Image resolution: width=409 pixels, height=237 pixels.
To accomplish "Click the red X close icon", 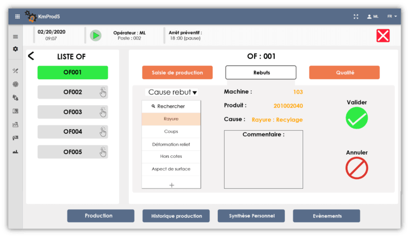I will (x=383, y=36).
